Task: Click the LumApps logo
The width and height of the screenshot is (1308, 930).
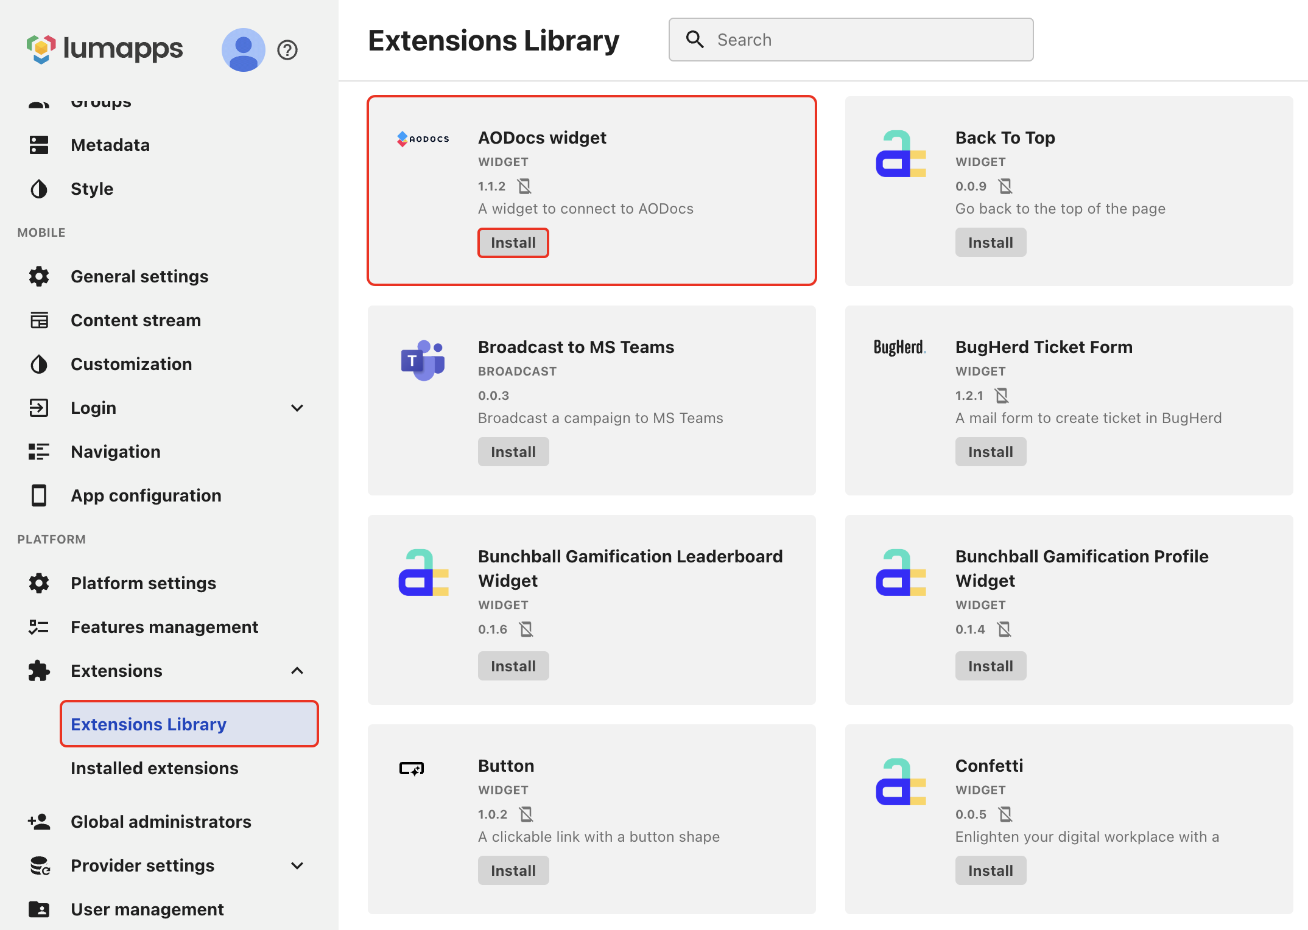Action: point(104,49)
